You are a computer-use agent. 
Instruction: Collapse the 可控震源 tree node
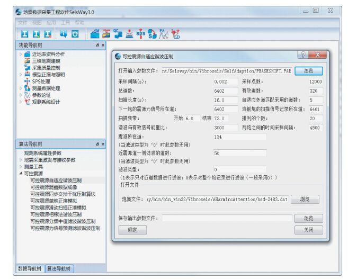pos(20,173)
